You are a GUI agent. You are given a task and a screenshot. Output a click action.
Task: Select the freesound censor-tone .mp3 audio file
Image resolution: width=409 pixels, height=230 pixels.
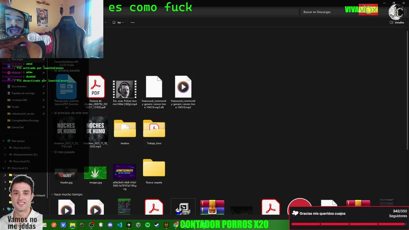click(x=183, y=92)
